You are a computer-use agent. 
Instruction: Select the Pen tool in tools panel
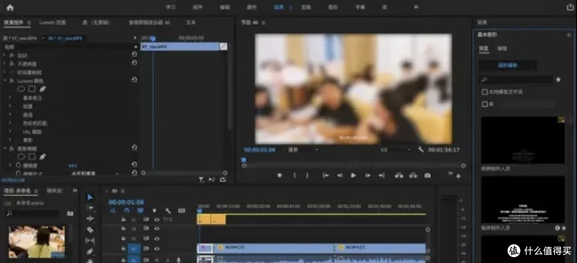[90, 252]
